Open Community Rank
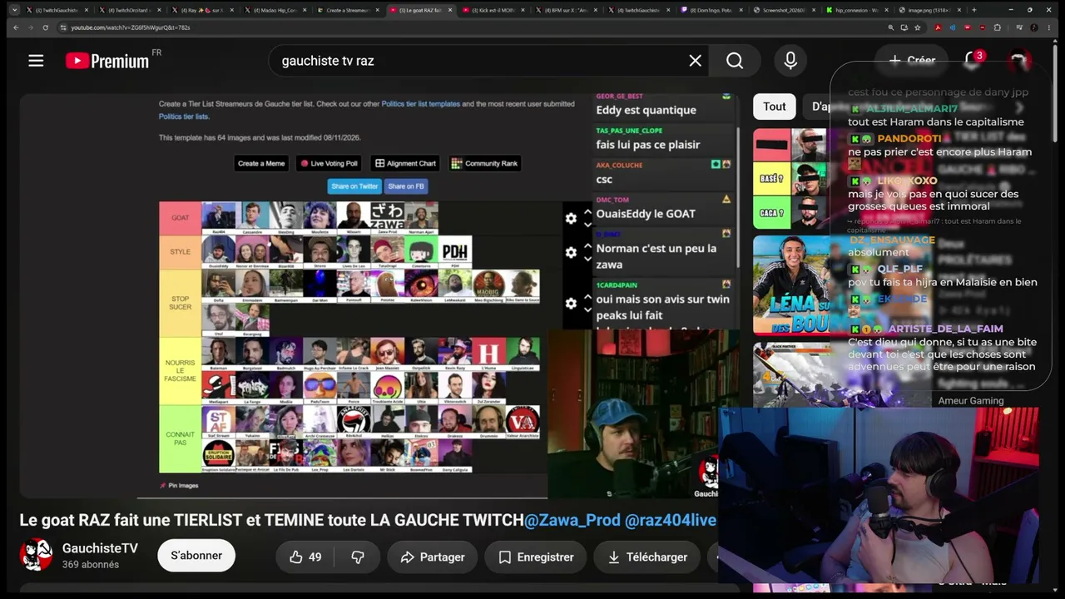This screenshot has height=599, width=1065. [484, 163]
